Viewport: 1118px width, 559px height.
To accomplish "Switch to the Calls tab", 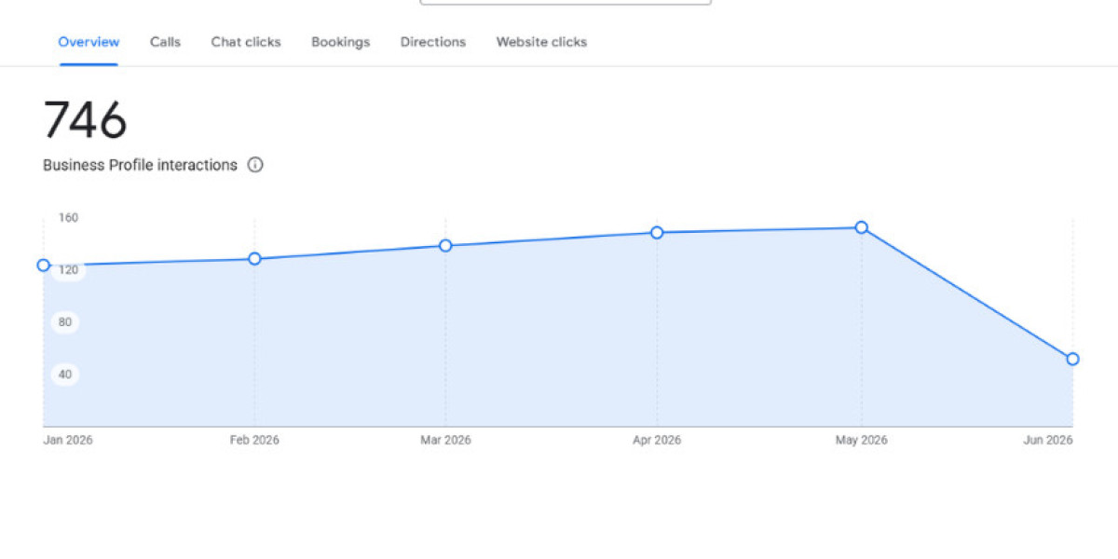I will pos(165,42).
